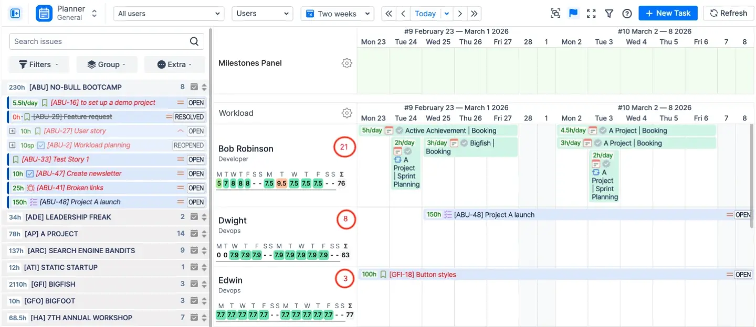
Task: Click the focus/scan view icon in toolbar
Action: coord(555,14)
